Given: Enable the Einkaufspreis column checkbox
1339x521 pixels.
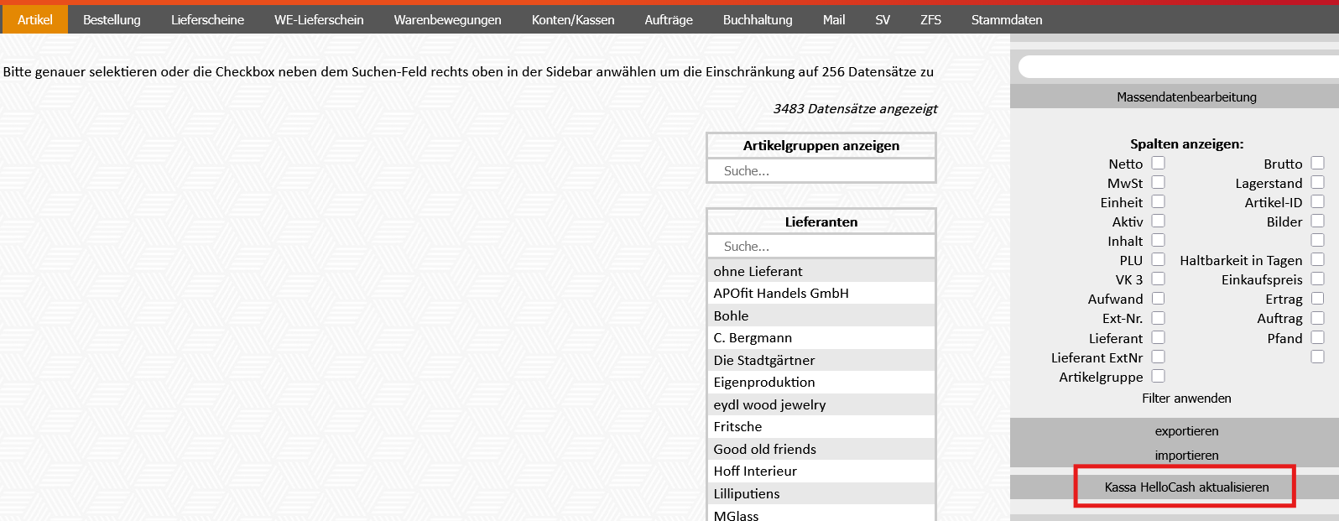Looking at the screenshot, I should (1317, 279).
